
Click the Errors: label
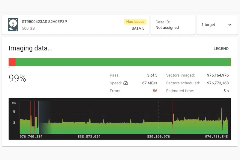(115, 91)
